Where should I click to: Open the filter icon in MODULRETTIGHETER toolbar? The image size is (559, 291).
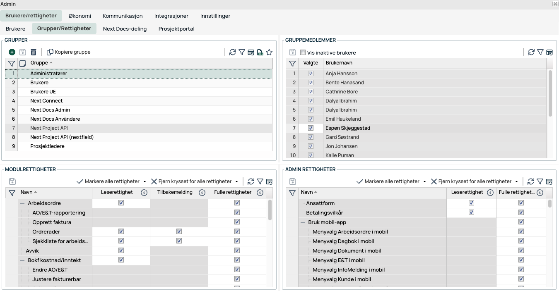tap(260, 181)
